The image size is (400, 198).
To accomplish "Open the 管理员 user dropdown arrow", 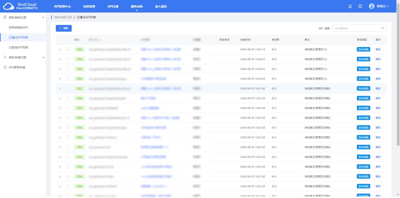I will click(388, 7).
